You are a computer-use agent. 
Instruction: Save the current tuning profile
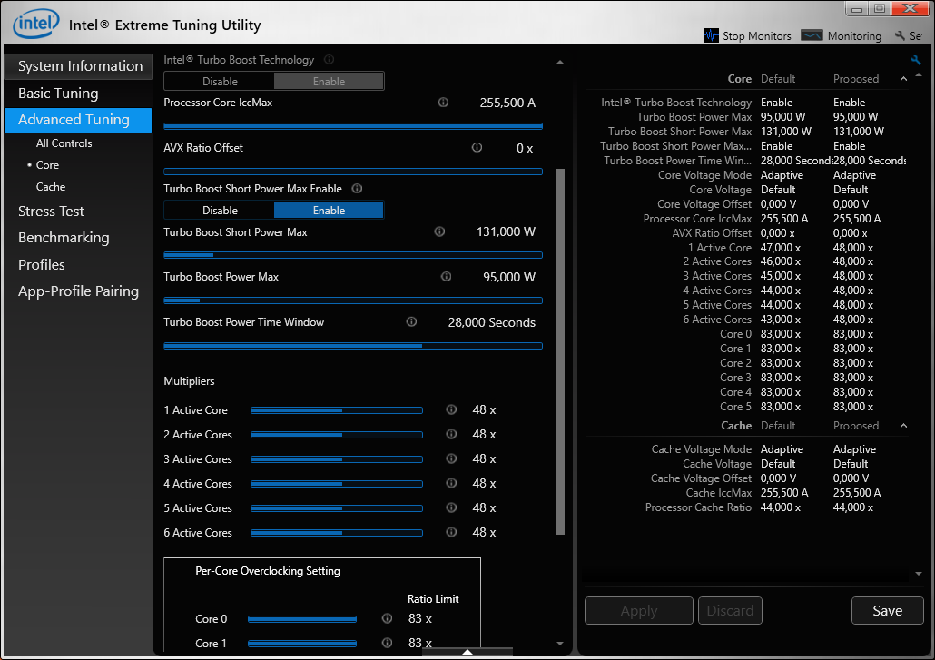pos(887,610)
